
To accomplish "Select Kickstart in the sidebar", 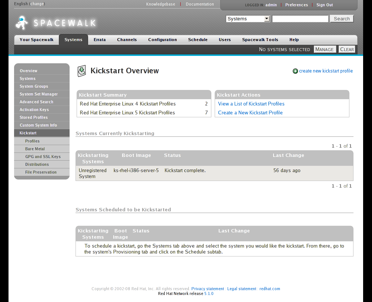I will coord(42,133).
